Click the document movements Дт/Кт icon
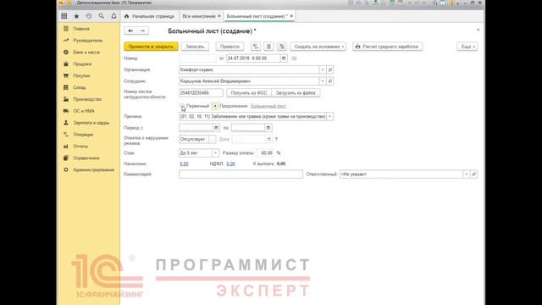The image size is (542, 305). click(x=256, y=47)
